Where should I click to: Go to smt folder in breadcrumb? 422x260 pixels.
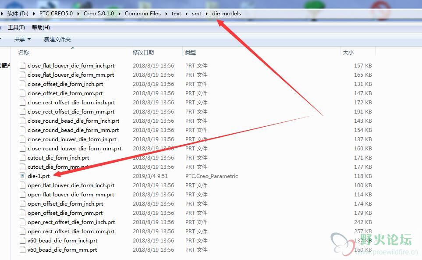coord(196,14)
